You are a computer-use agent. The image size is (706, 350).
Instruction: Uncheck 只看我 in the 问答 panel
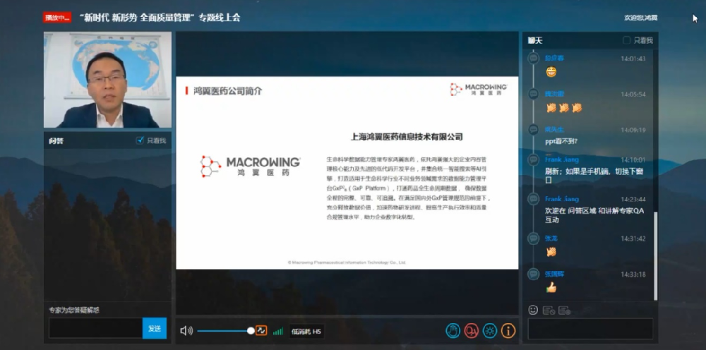(140, 140)
